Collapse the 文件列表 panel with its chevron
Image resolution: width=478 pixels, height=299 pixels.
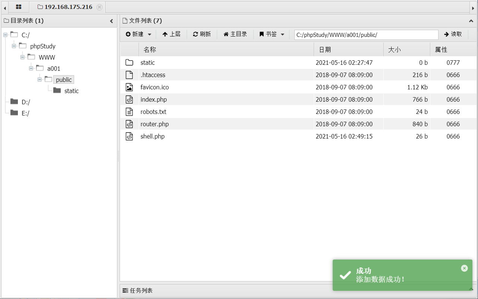(471, 21)
